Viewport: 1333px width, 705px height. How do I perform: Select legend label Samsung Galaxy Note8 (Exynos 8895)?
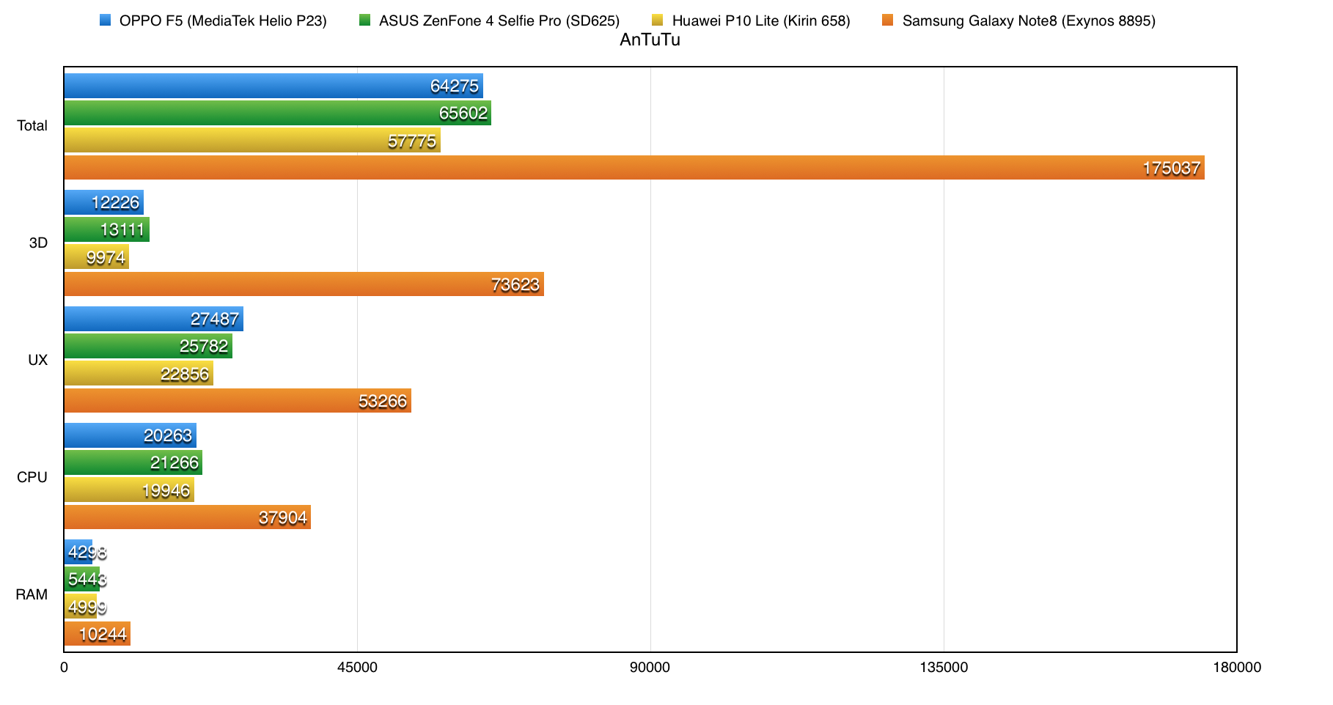click(x=1029, y=21)
